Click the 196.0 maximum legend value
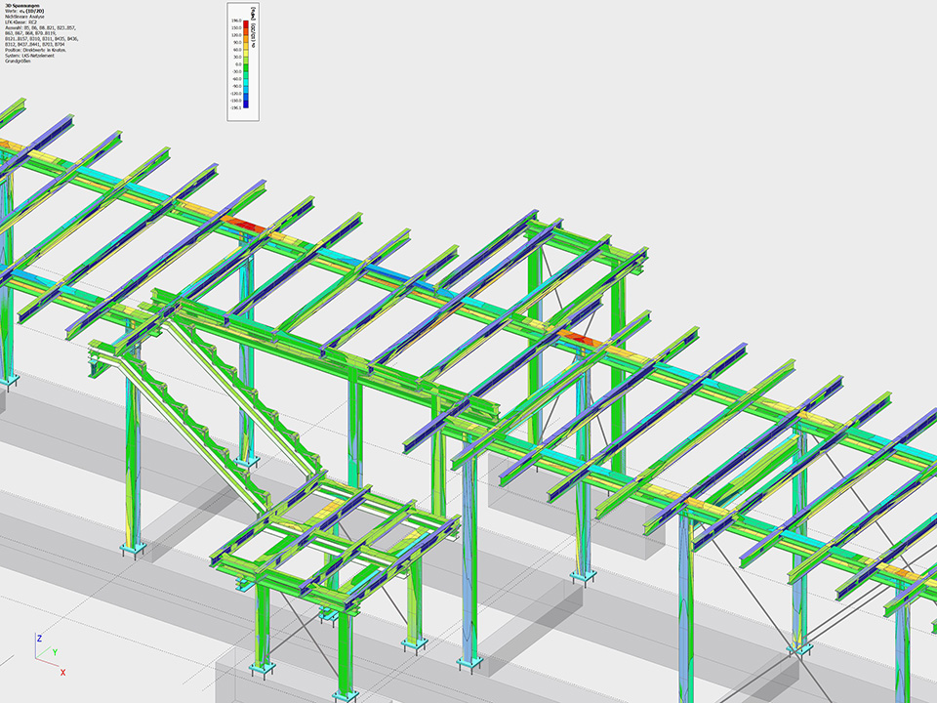The width and height of the screenshot is (937, 703). [x=236, y=19]
